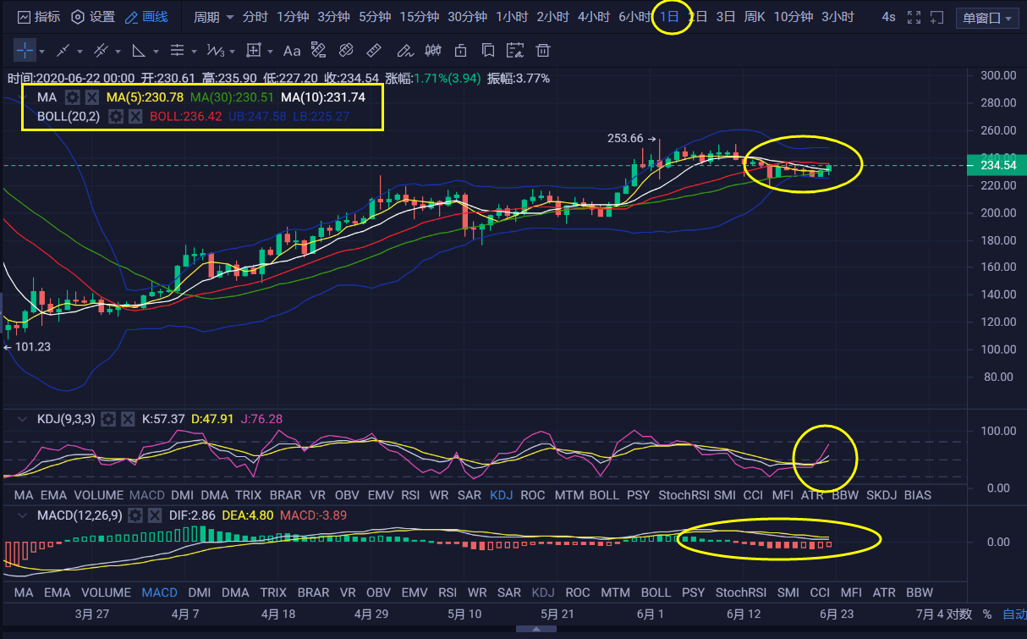Open KDJ(9,3,3) settings gear

point(108,419)
